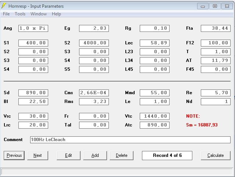Screen dimensions: 235x177
Task: Select the Vrc field showing 30,00
Action: point(33,117)
